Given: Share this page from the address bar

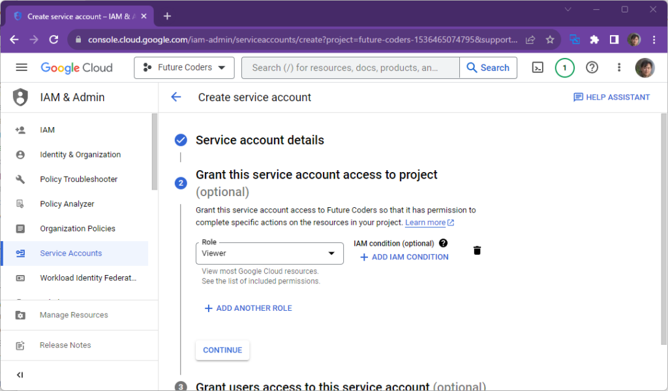Looking at the screenshot, I should pos(530,40).
